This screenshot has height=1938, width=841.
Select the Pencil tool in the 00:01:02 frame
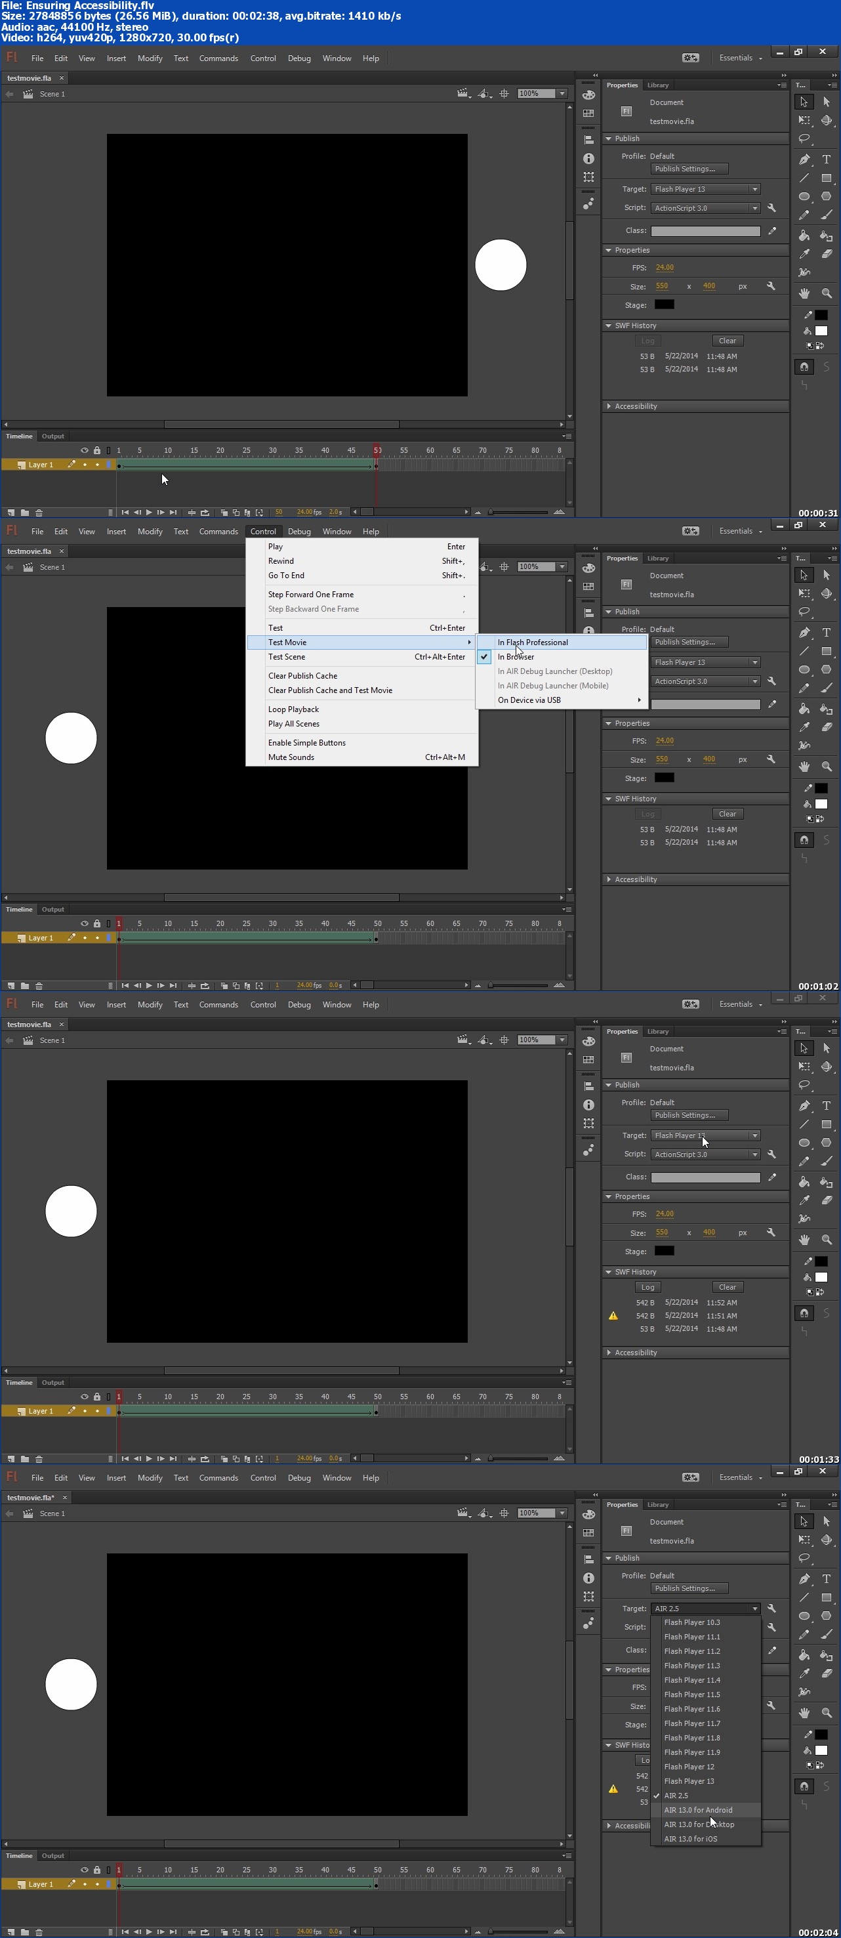804,688
